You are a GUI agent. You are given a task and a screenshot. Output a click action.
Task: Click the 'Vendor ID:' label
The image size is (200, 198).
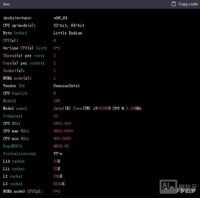point(14,86)
